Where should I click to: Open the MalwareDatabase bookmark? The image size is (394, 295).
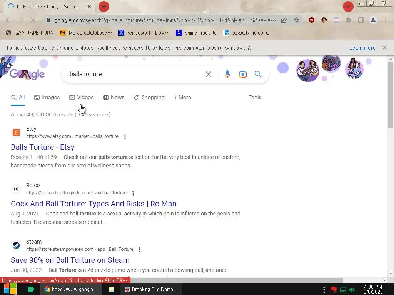pos(86,33)
